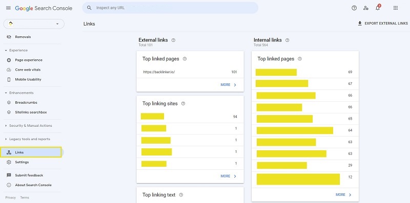Collapse the Experience section
410x203 pixels.
coord(16,50)
